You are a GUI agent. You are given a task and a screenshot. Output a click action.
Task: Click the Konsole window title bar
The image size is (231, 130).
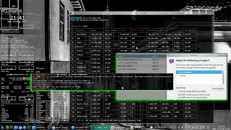point(141,13)
